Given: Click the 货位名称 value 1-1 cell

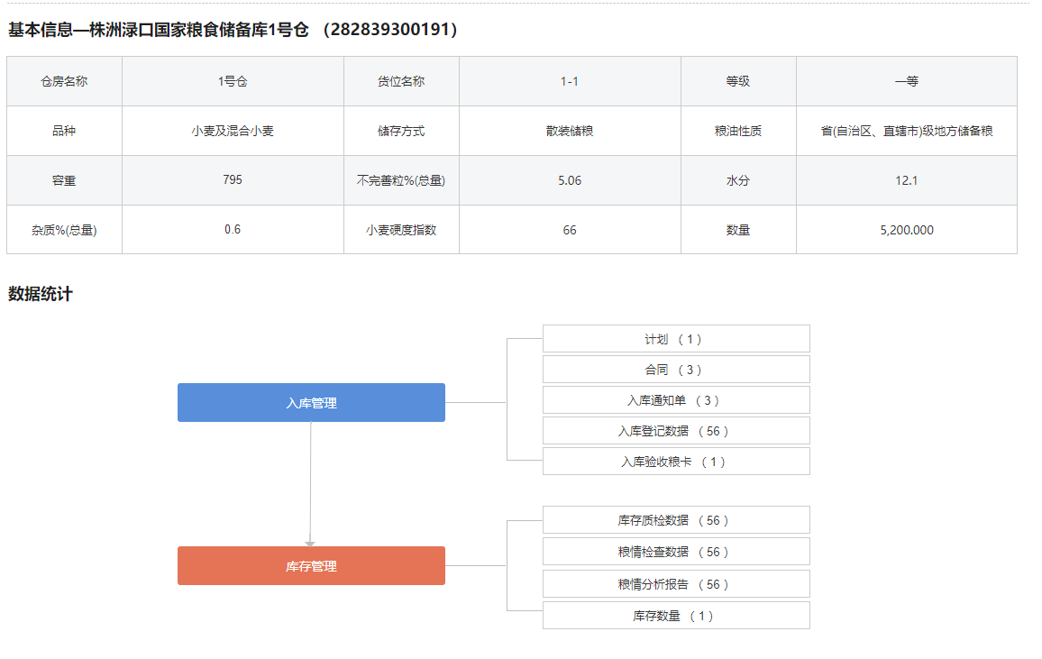Looking at the screenshot, I should pyautogui.click(x=570, y=81).
